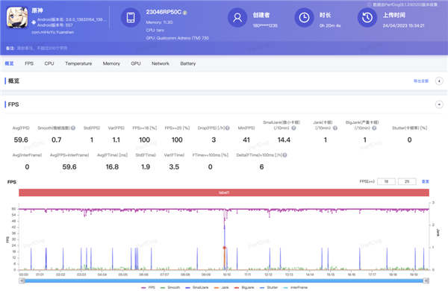448x291 pixels.
Task: Click the blue time range slider bar
Action: (x=224, y=281)
